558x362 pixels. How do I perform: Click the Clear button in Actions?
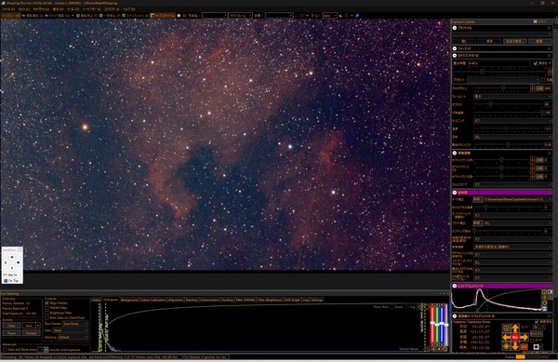(x=11, y=326)
